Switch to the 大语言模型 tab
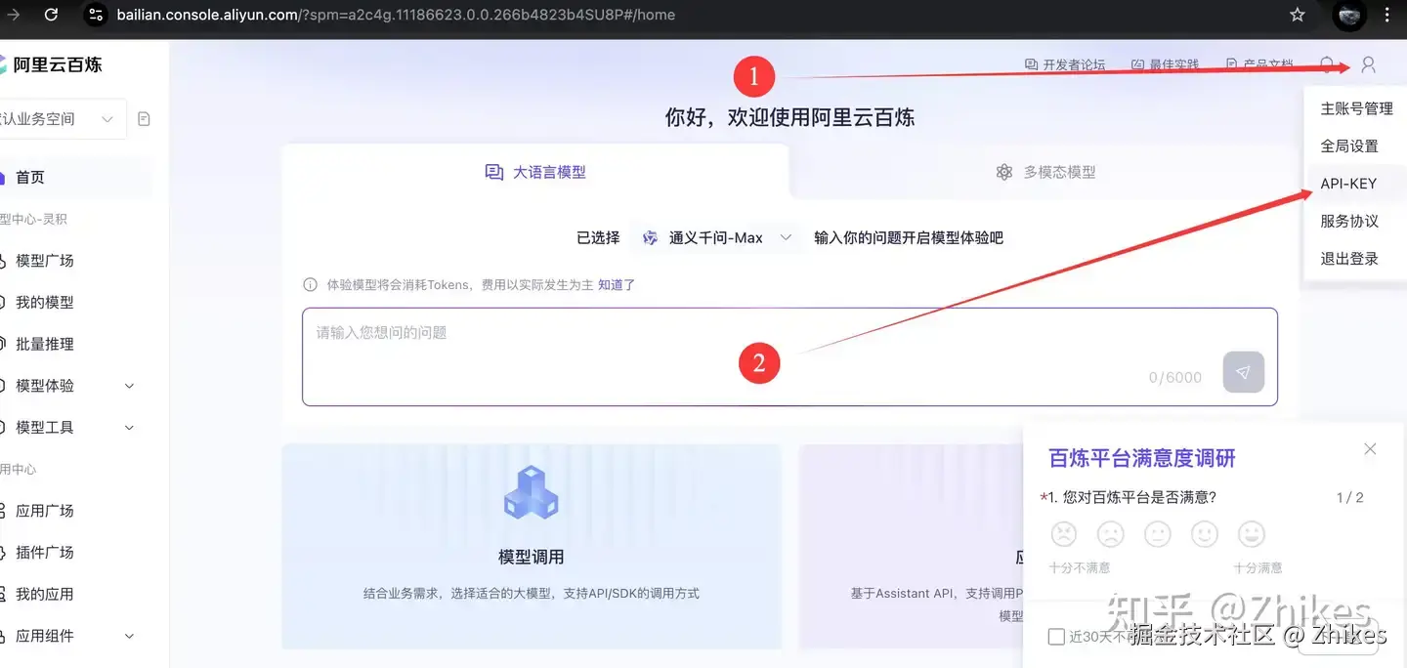 [535, 172]
